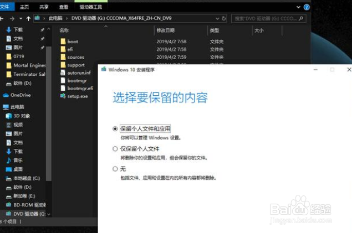Sort files by 修改日期 column
Viewport: 352px width, 233px height.
(x=165, y=30)
